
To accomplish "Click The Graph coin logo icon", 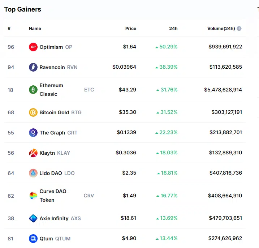I will [x=33, y=133].
